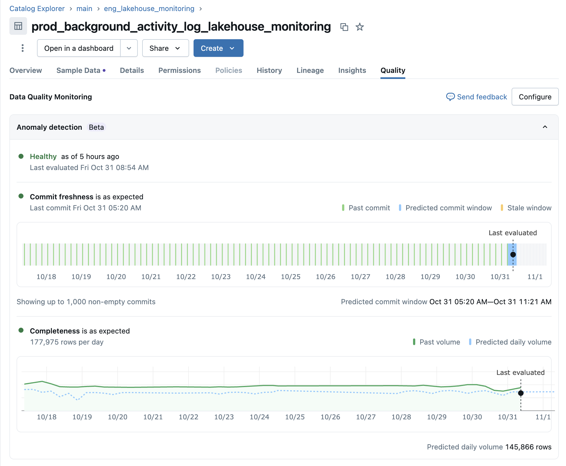Click the table icon beside title
This screenshot has width=566, height=466.
coord(18,26)
